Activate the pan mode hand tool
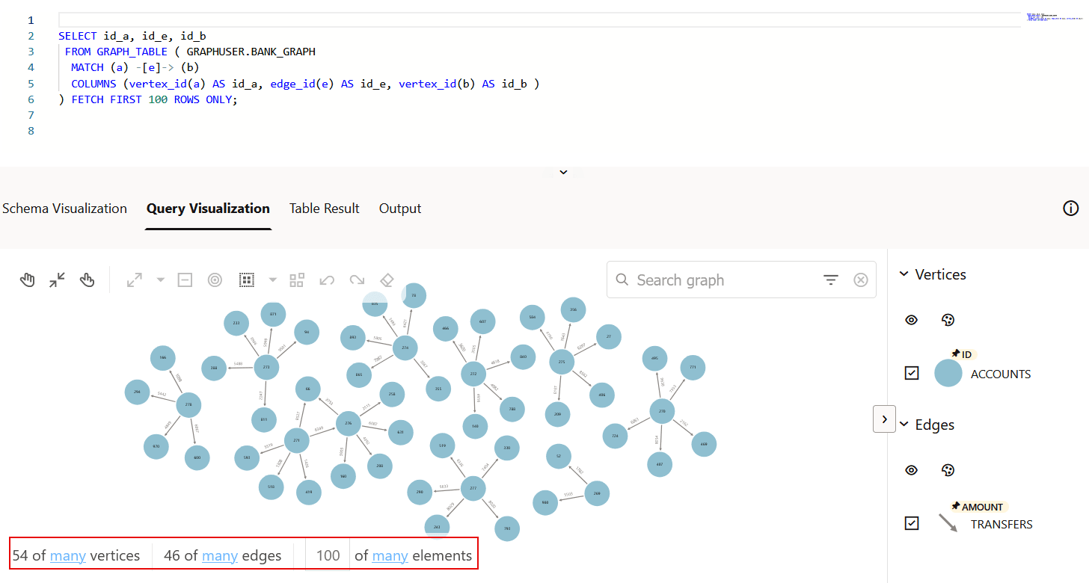 tap(28, 280)
